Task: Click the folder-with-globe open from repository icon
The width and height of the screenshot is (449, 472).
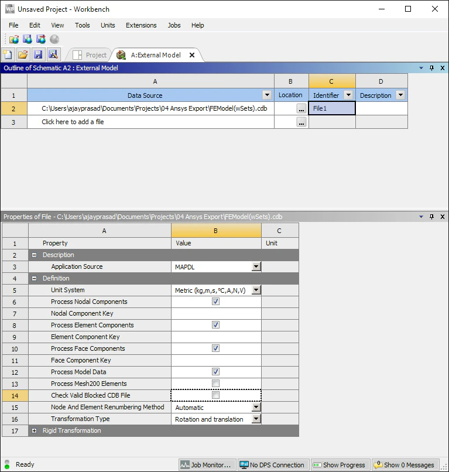Action: pyautogui.click(x=14, y=39)
